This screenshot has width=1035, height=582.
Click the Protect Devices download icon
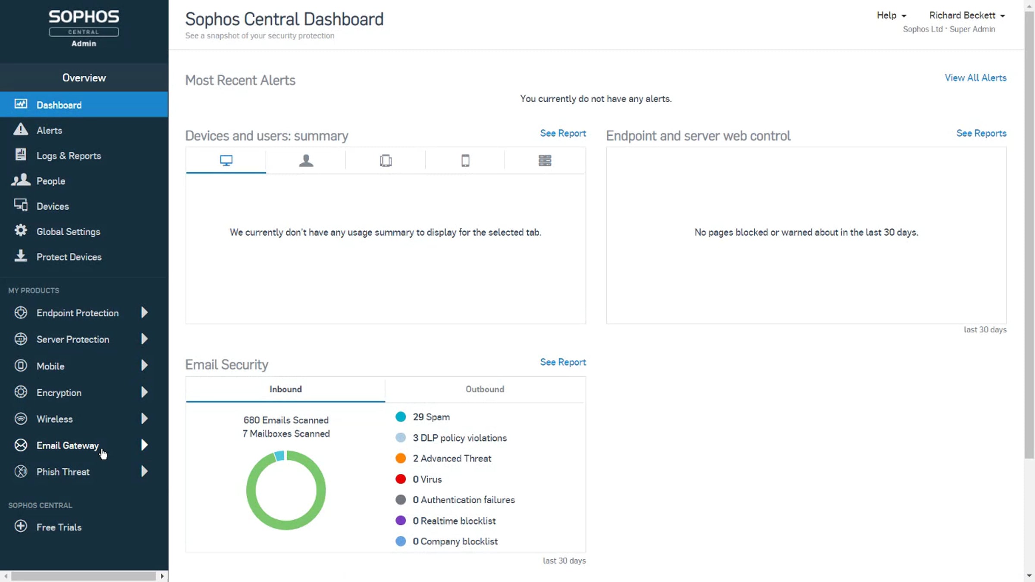[21, 256]
